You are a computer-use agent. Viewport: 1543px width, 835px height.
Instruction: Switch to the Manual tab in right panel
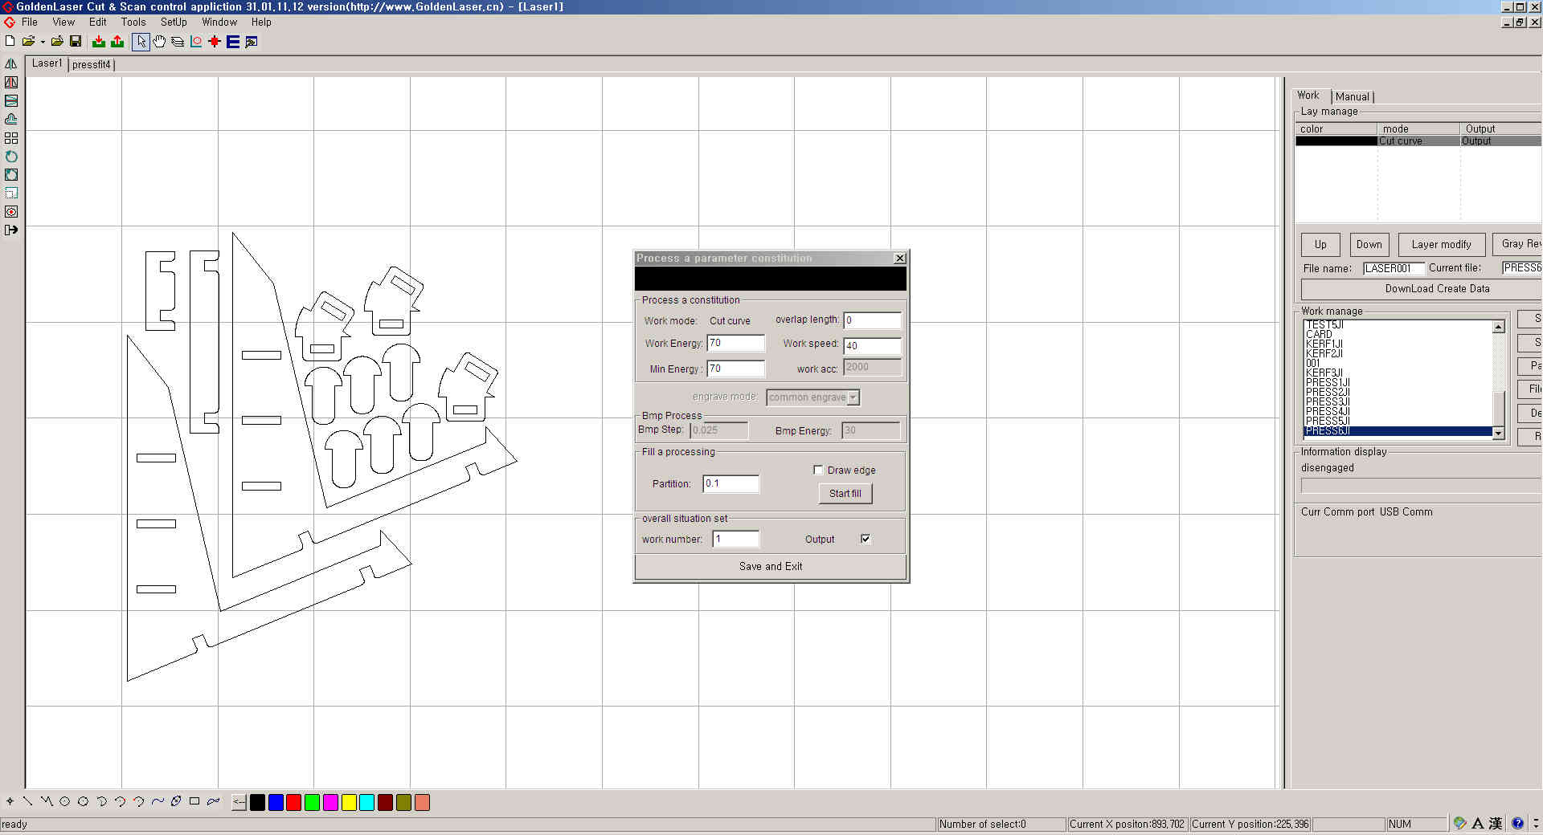click(x=1353, y=96)
